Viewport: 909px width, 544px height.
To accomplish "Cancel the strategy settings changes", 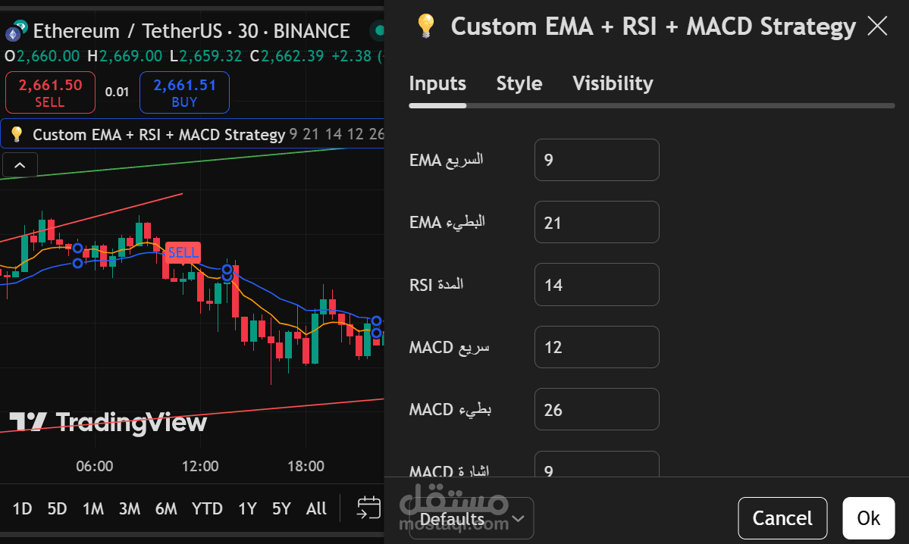I will 782,518.
